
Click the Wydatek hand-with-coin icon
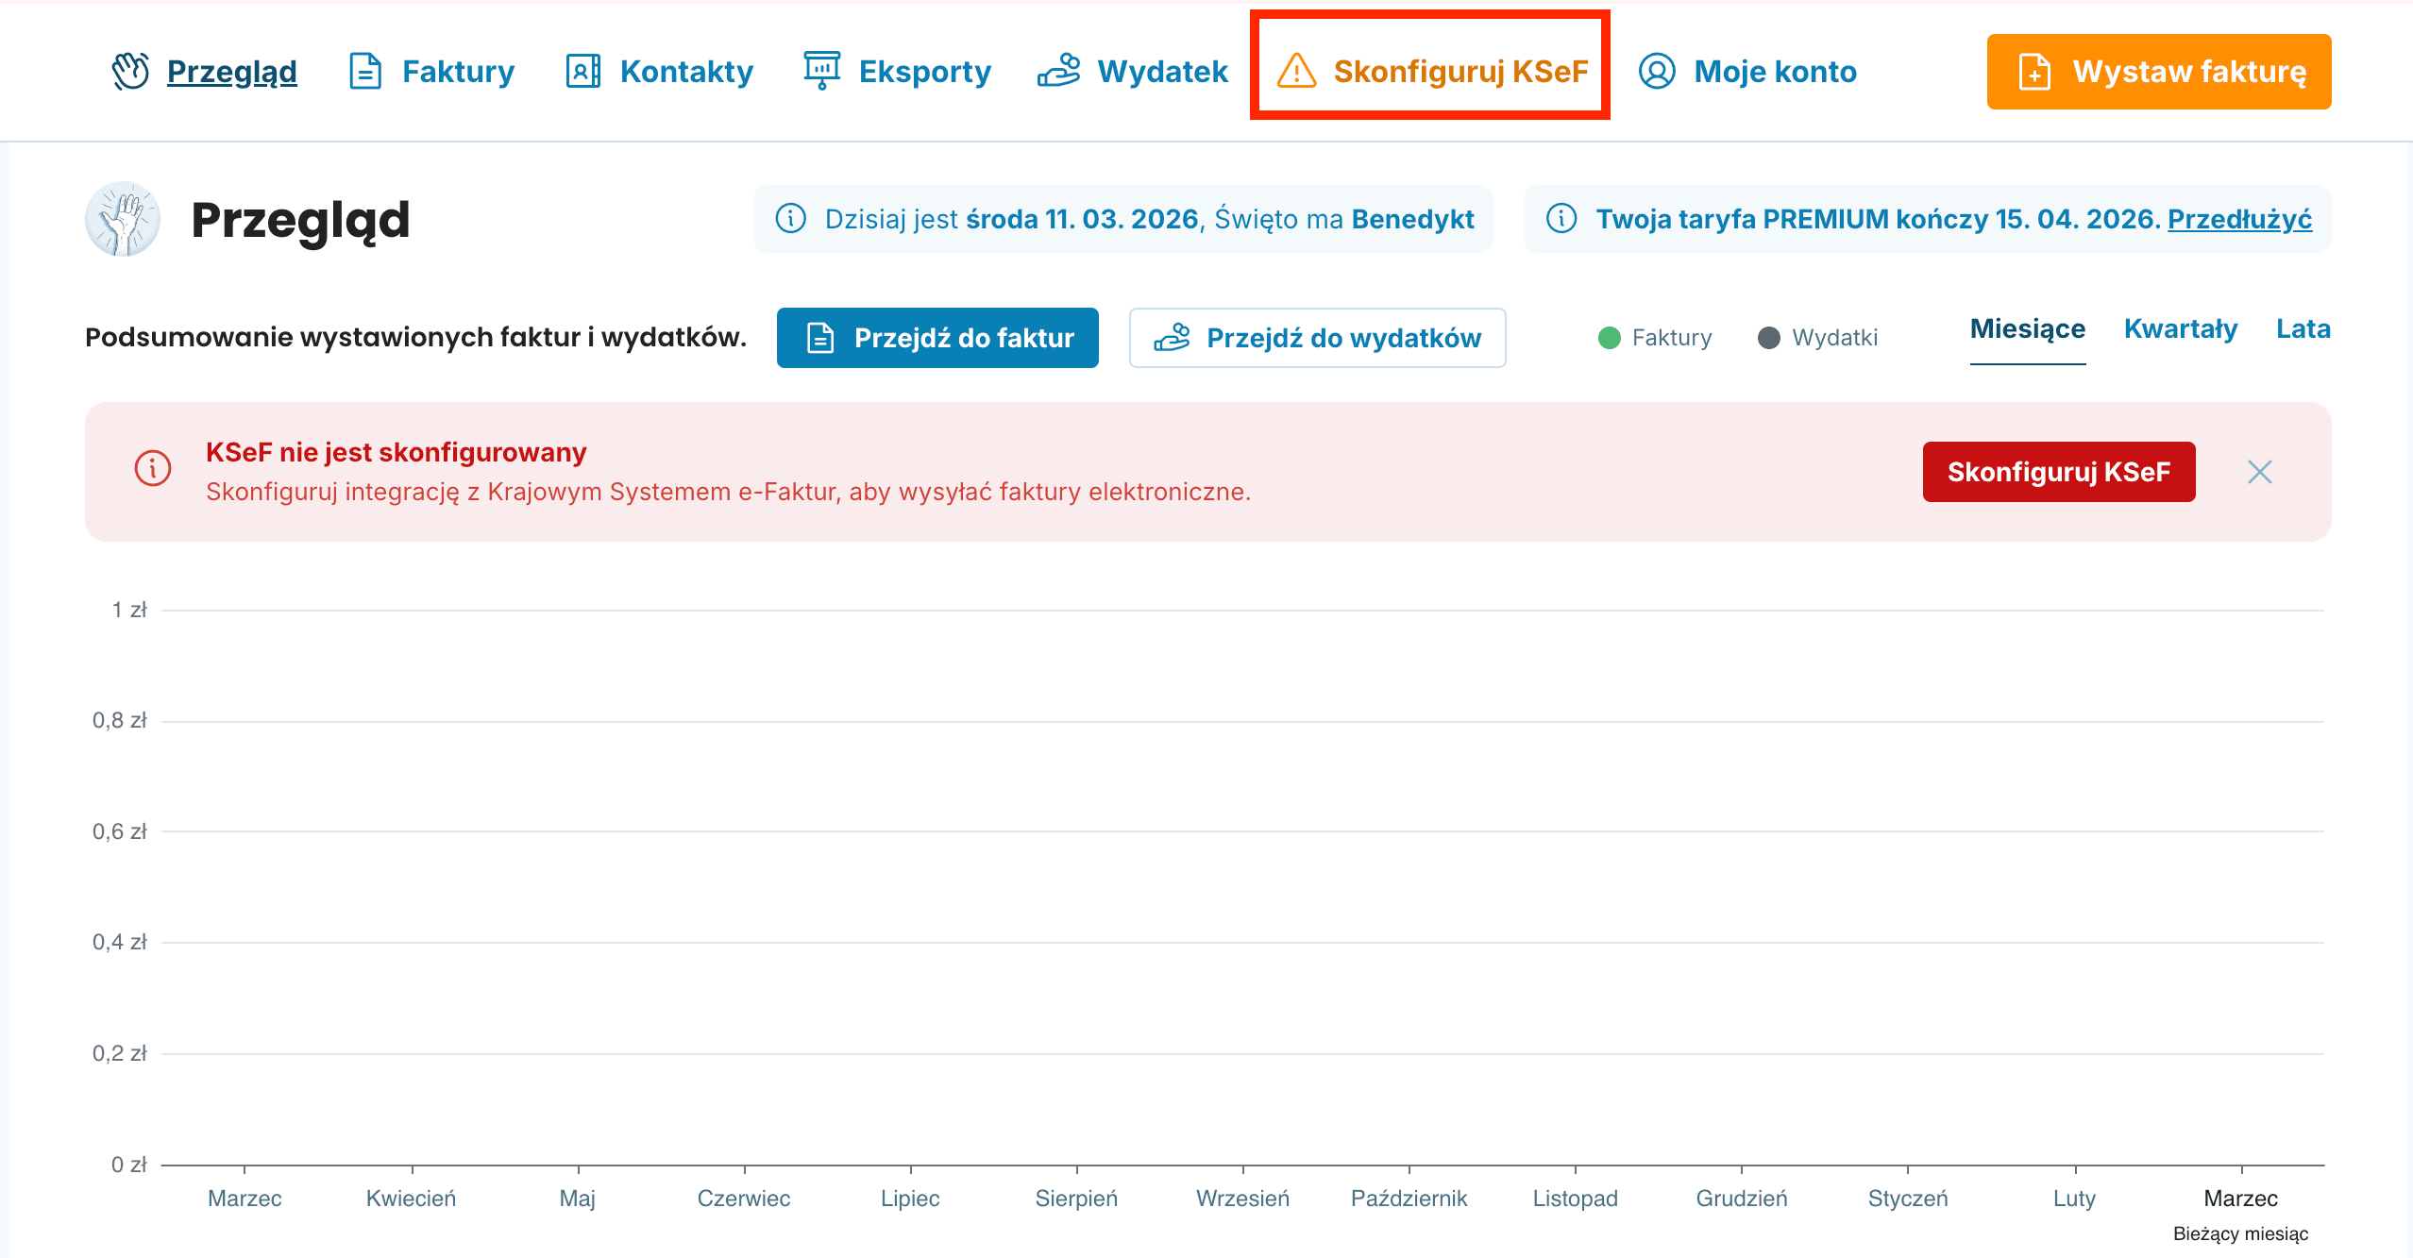[1058, 71]
